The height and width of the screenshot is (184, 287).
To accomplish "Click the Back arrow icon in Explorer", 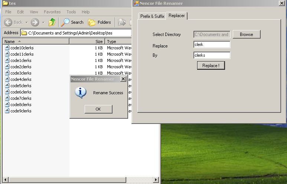I will click(8, 22).
